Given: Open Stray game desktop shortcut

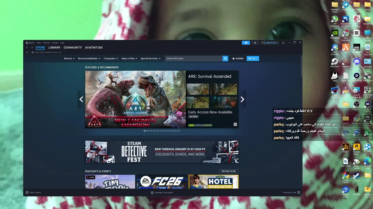Looking at the screenshot, I should pos(335,77).
